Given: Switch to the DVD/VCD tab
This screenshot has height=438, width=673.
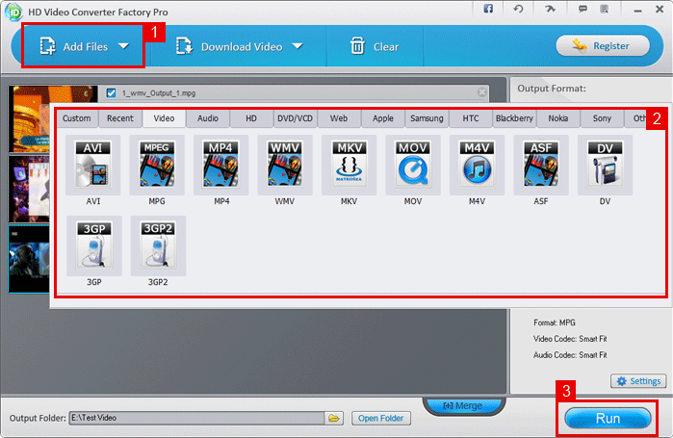Looking at the screenshot, I should coord(294,118).
